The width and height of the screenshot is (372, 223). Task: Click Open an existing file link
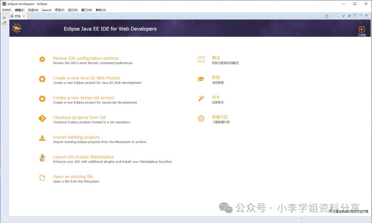(73, 177)
